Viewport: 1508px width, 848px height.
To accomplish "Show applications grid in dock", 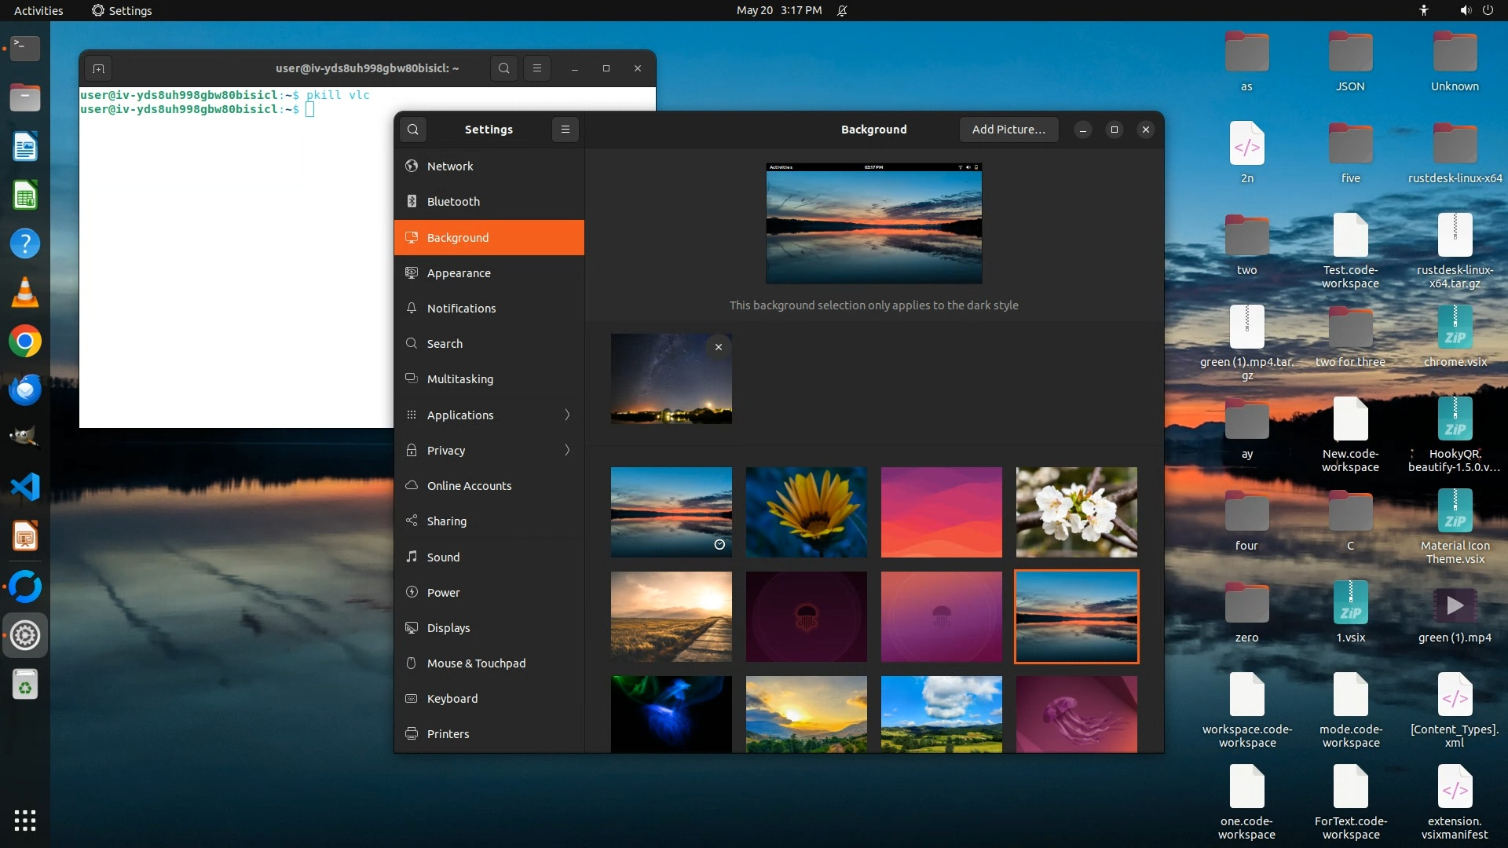I will tap(25, 820).
